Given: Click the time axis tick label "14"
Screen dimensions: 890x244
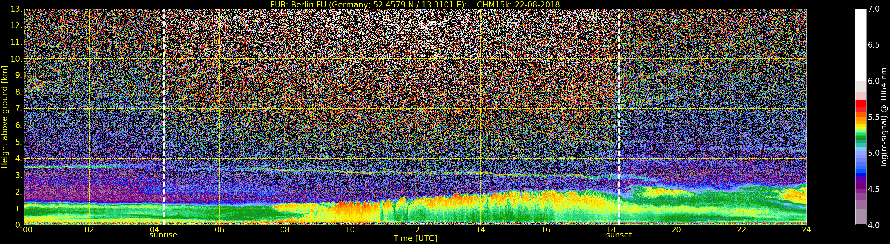Looking at the screenshot, I should (480, 230).
